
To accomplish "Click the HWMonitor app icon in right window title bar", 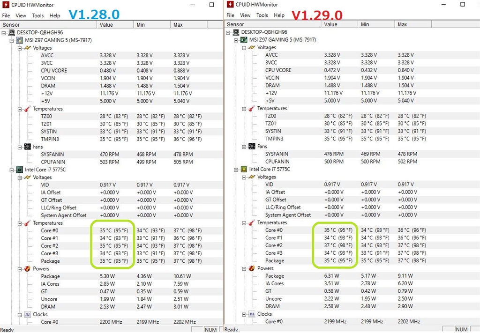I will point(230,5).
